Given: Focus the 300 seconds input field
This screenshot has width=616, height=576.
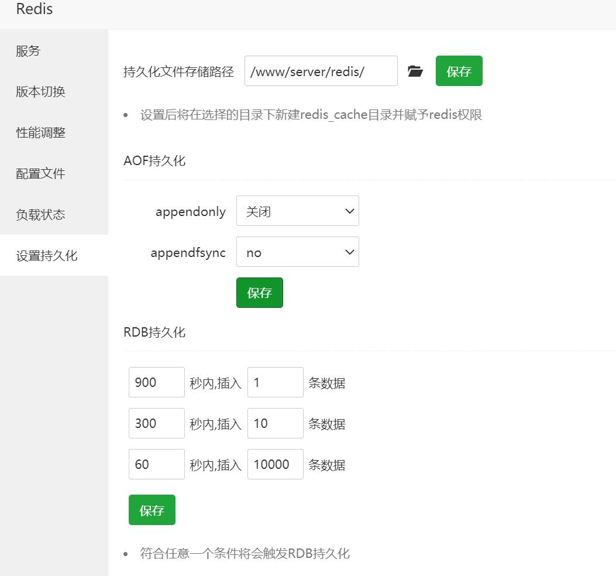Looking at the screenshot, I should coord(156,424).
